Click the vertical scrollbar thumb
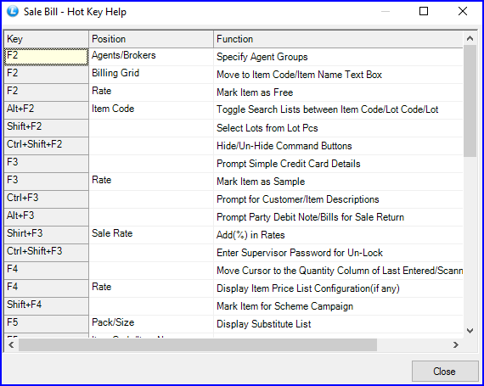The width and height of the screenshot is (484, 386). [x=470, y=101]
